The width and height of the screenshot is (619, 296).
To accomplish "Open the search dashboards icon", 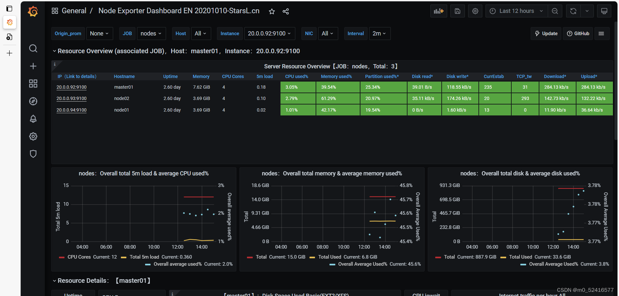I will [33, 48].
